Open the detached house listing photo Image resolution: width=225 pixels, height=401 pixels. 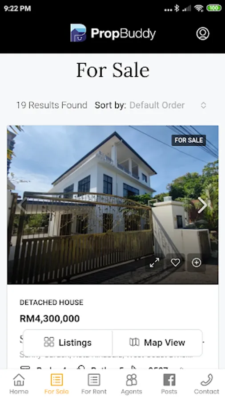113,205
